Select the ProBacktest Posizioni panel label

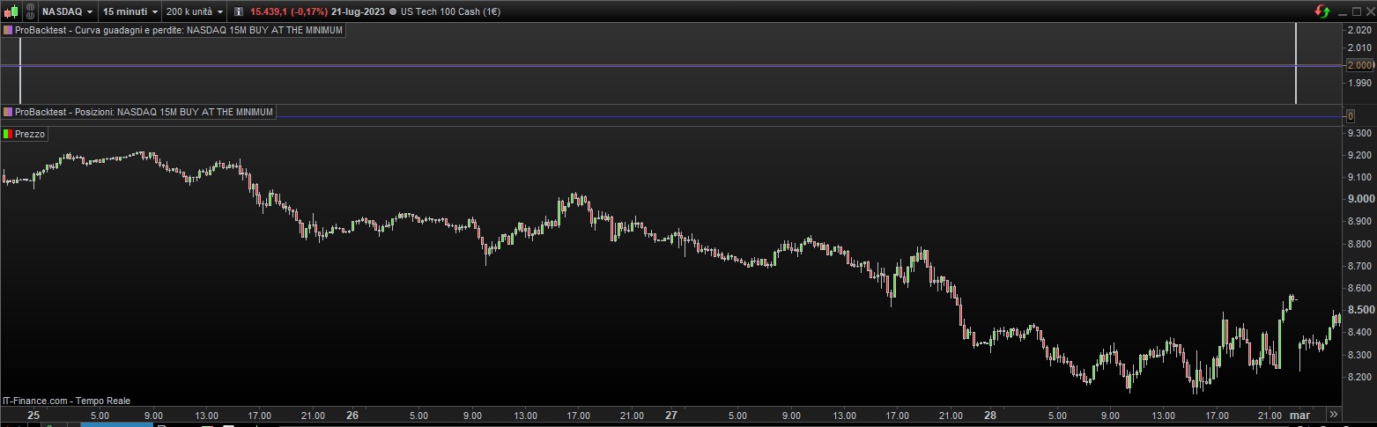click(144, 112)
